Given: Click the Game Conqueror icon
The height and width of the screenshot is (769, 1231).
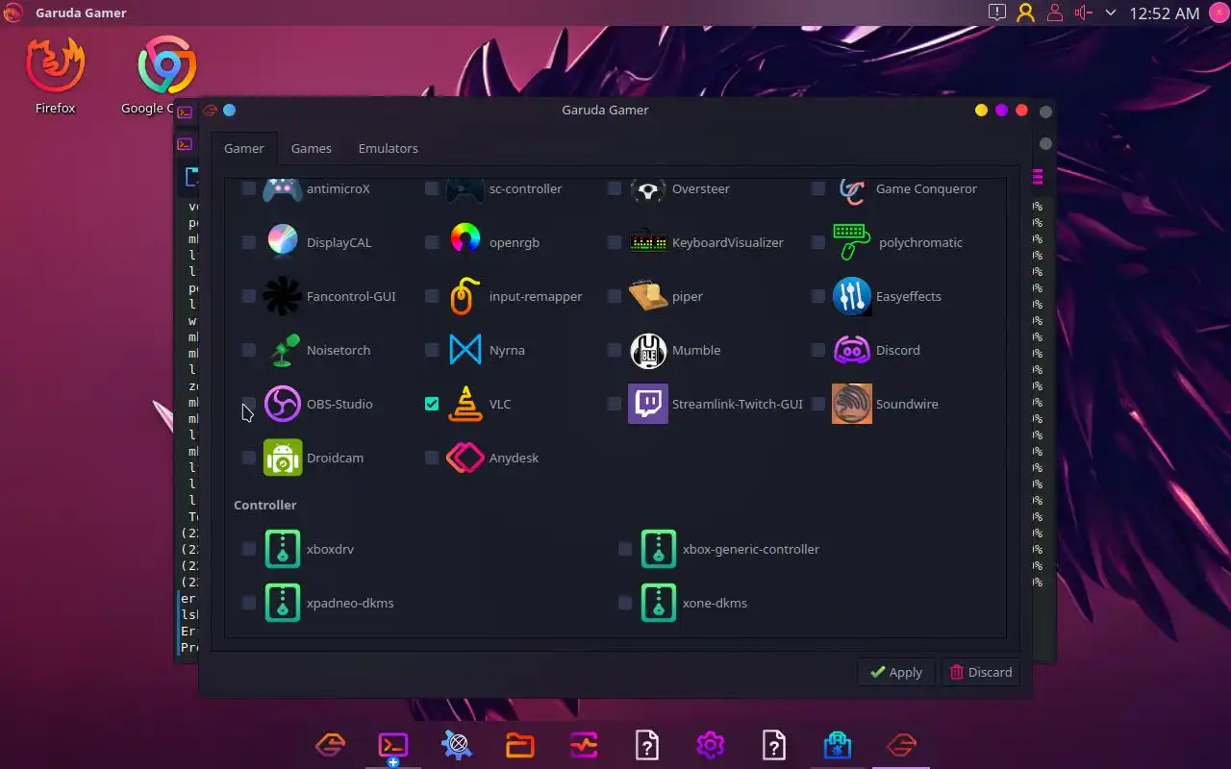Looking at the screenshot, I should coord(852,189).
